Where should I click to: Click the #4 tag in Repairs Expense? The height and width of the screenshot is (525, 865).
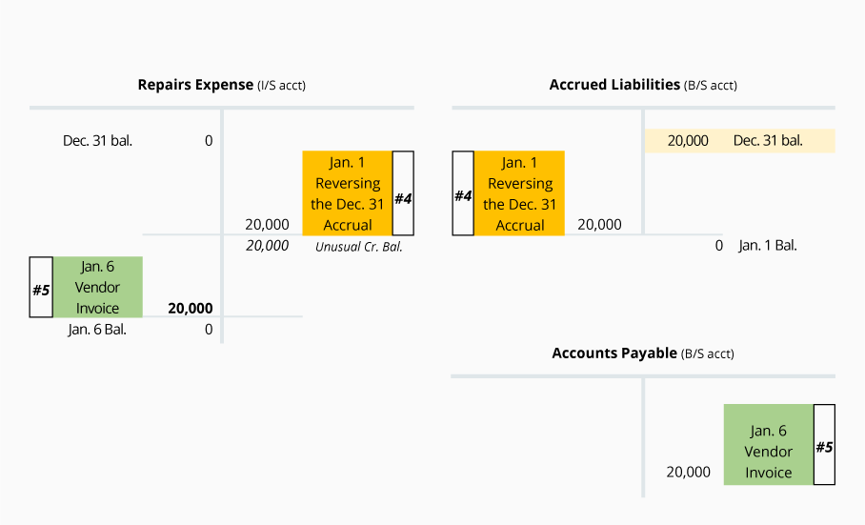coord(403,193)
